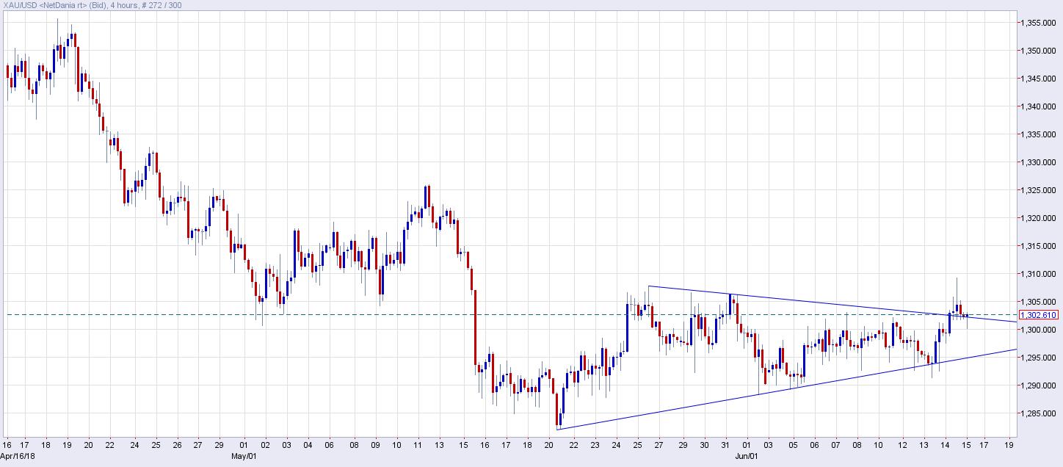Image resolution: width=1063 pixels, height=467 pixels.
Task: Click the 1,355.000 price axis label
Action: [x=1038, y=23]
